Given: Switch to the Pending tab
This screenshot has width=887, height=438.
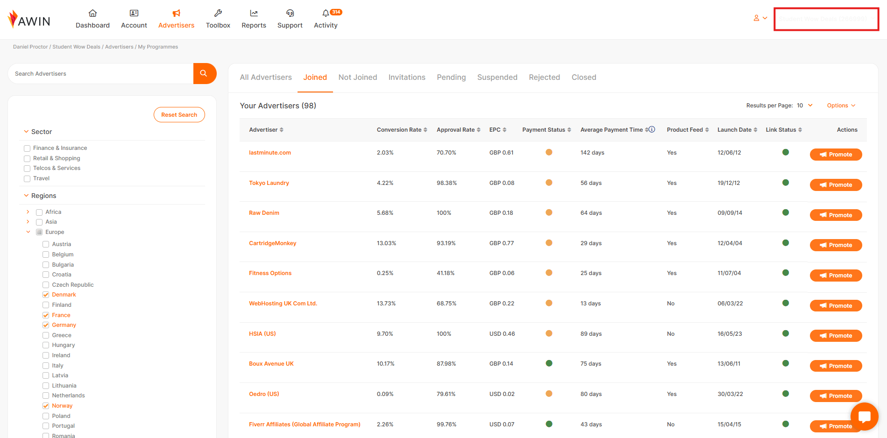Looking at the screenshot, I should point(451,78).
